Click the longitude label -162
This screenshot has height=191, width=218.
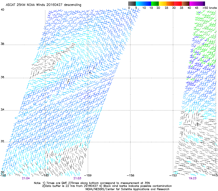[45, 175]
